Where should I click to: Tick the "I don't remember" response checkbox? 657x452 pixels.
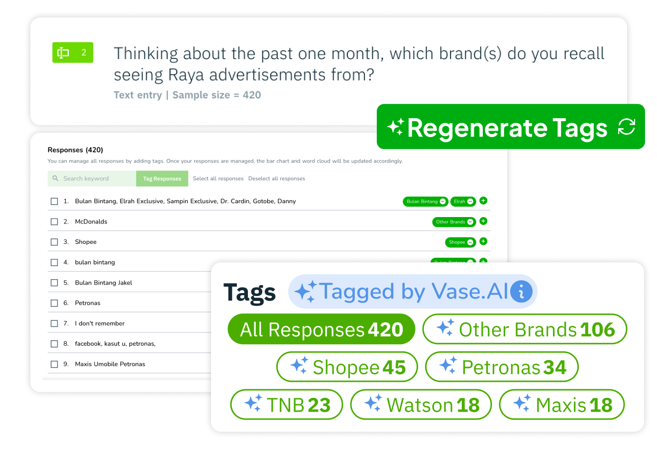(x=54, y=324)
